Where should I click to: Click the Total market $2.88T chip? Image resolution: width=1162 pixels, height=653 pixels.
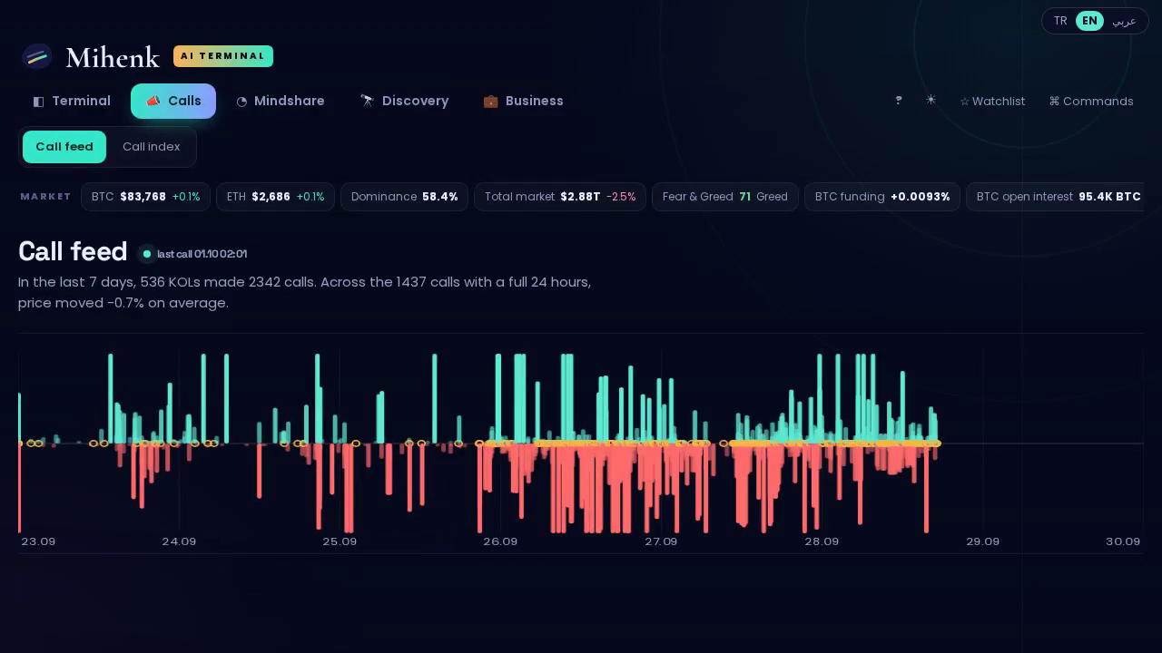pos(560,197)
